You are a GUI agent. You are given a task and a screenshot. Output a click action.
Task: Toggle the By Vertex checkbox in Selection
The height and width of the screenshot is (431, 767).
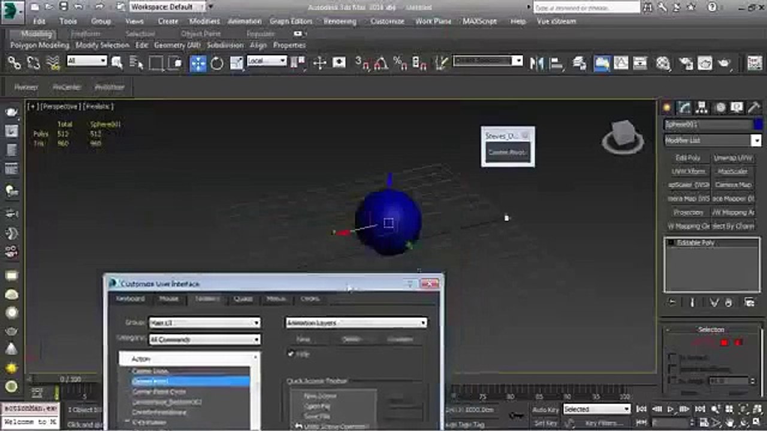click(672, 357)
